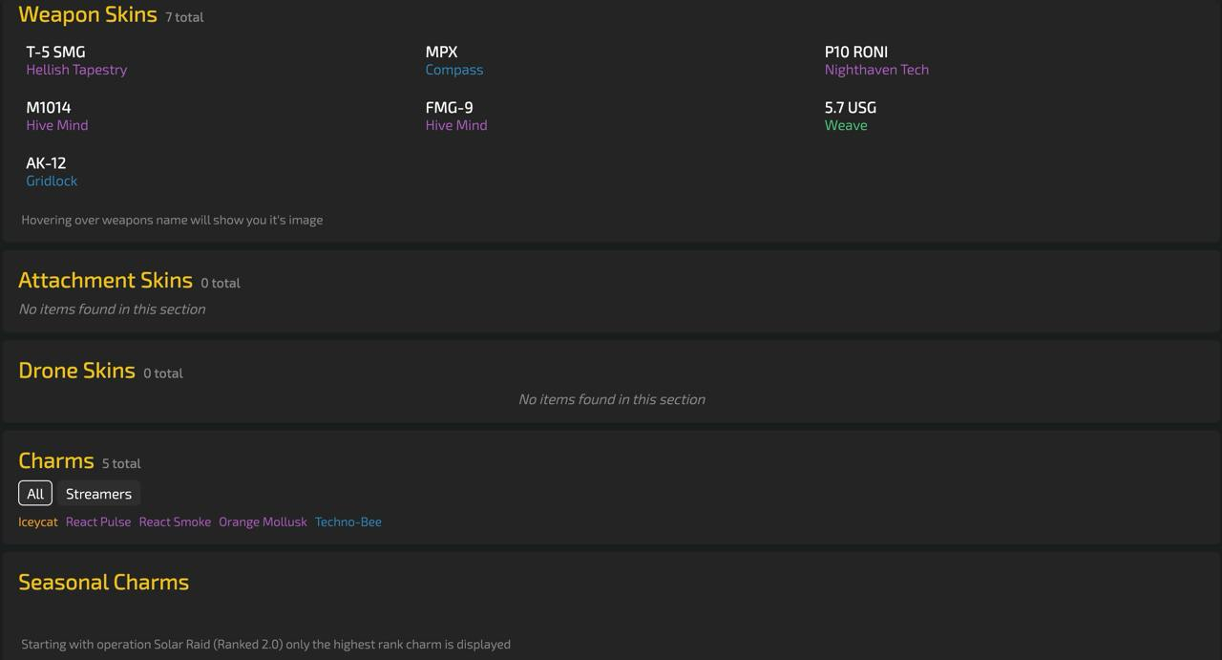Click the M1014 weapon name
The width and height of the screenshot is (1222, 660).
49,107
